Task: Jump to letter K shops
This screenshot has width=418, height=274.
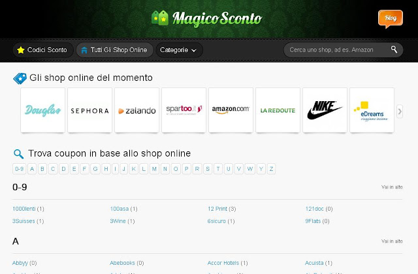Action: point(133,169)
